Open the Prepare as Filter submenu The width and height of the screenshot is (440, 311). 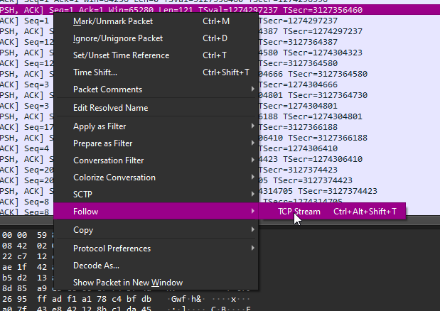coord(156,143)
